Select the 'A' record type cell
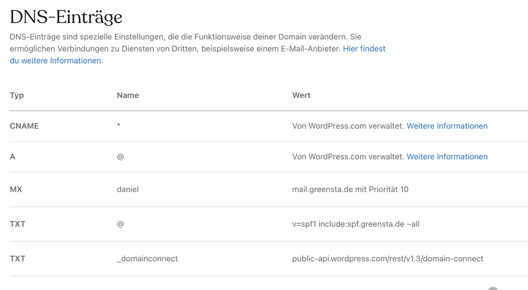Image resolution: width=528 pixels, height=290 pixels. coord(12,157)
